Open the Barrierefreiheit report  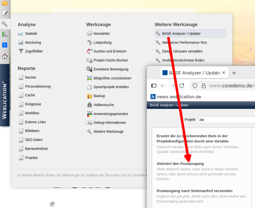point(36,149)
